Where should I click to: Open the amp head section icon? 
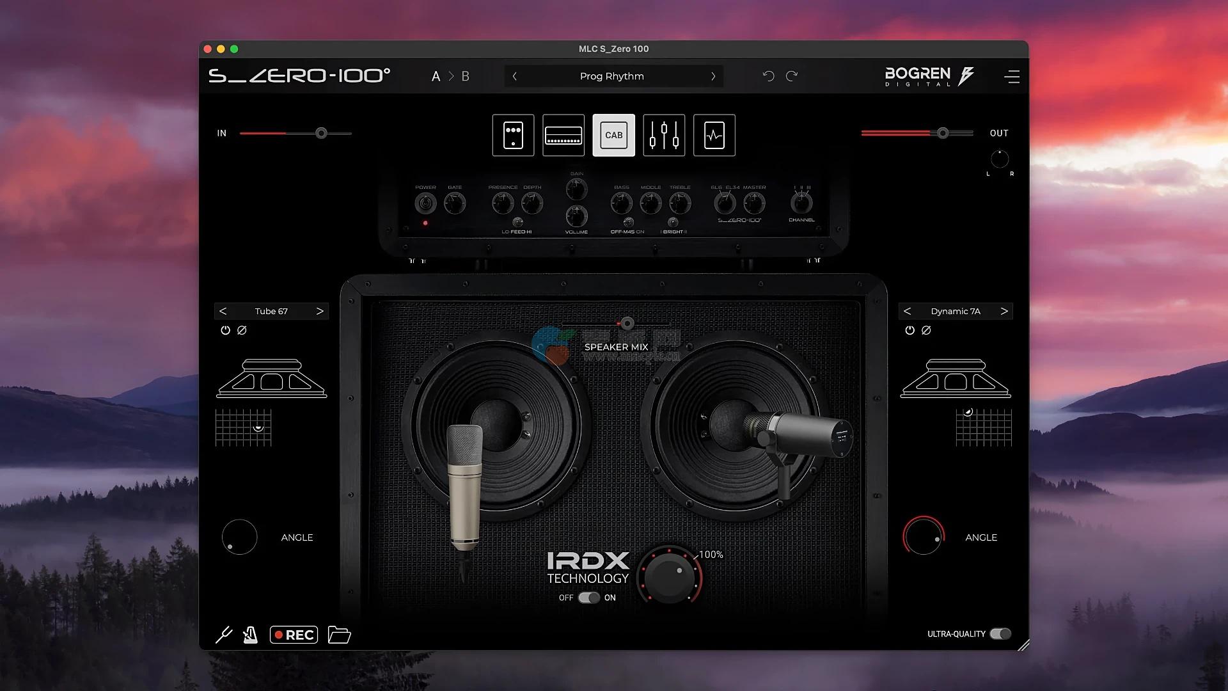563,135
